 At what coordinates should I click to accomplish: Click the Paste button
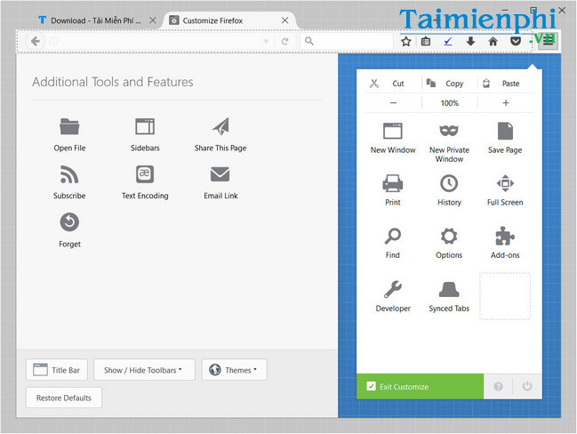pyautogui.click(x=506, y=84)
